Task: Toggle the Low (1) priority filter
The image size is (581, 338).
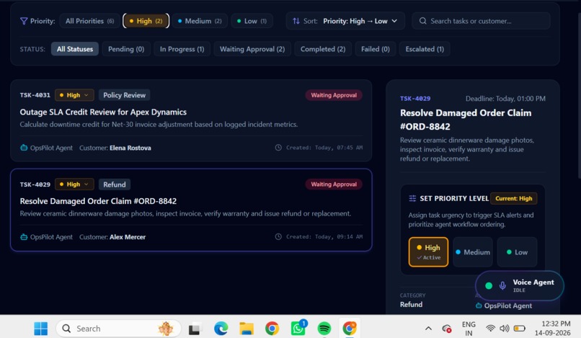Action: click(x=252, y=21)
